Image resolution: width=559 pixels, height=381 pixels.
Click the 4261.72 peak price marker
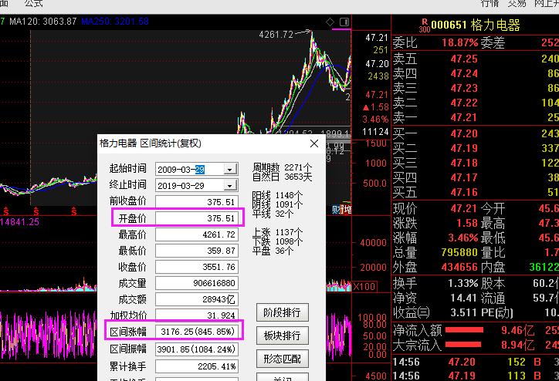pos(276,35)
